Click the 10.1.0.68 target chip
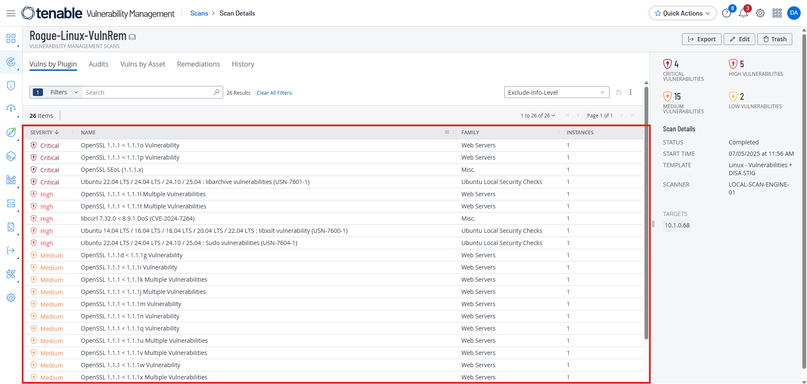This screenshot has width=807, height=384. pyautogui.click(x=677, y=225)
